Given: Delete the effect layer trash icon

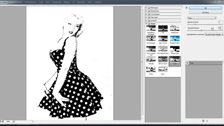Looking at the screenshot, I should pyautogui.click(x=207, y=121).
